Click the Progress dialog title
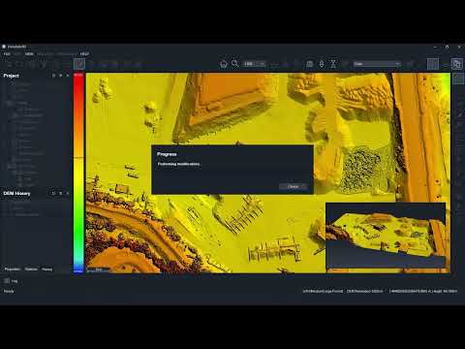The height and width of the screenshot is (349, 465). click(x=167, y=154)
